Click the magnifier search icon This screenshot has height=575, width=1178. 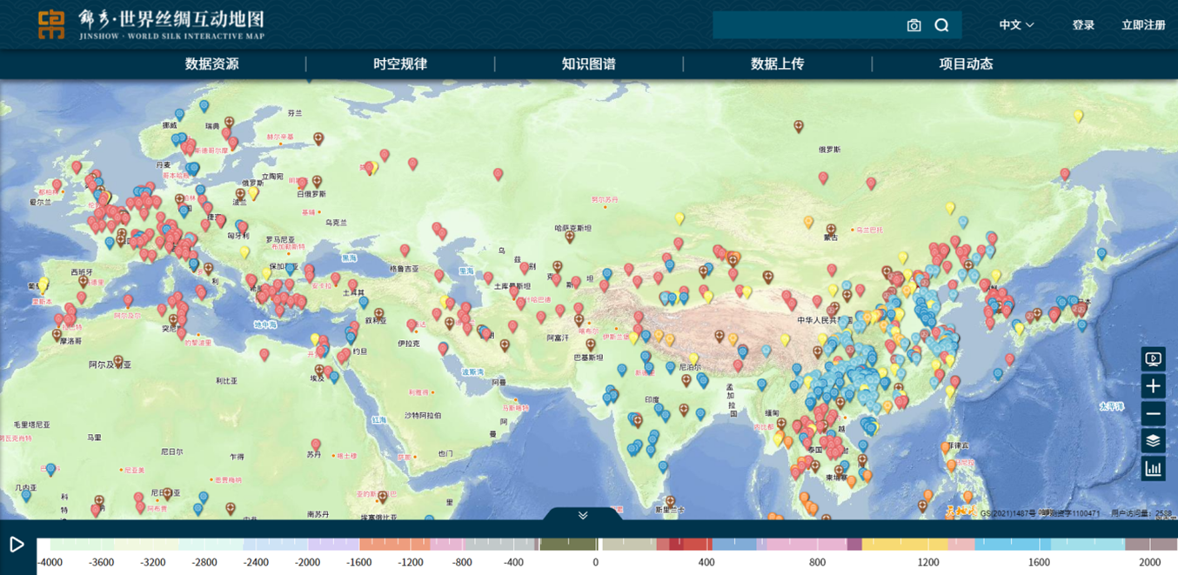tap(941, 25)
